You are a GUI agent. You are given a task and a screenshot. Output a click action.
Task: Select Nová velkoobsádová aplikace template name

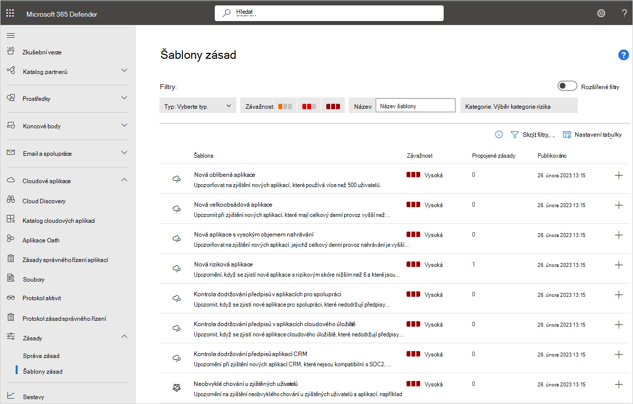pyautogui.click(x=233, y=204)
